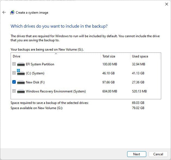This screenshot has width=171, height=160.
Task: Click the 27.36 GB used space value
Action: tap(138, 82)
